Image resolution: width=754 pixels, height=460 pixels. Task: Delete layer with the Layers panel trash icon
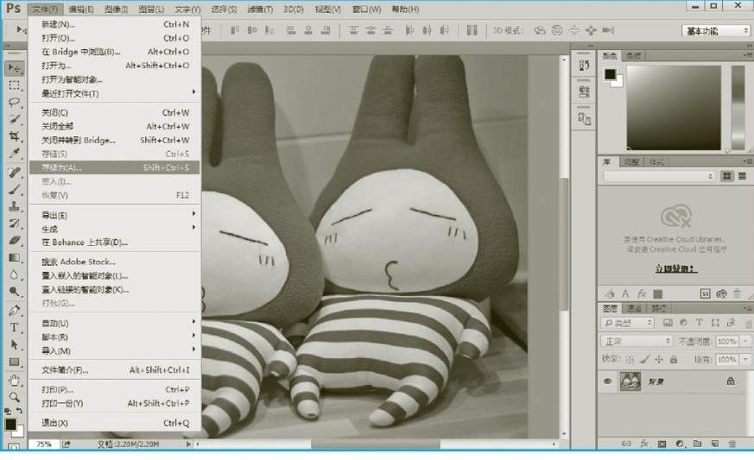732,444
